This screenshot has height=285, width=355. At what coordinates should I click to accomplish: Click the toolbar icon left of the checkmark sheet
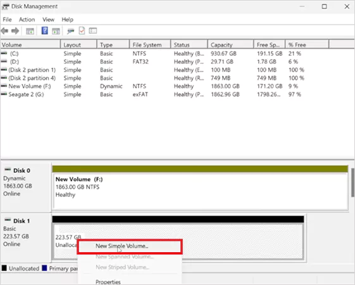coord(71,31)
